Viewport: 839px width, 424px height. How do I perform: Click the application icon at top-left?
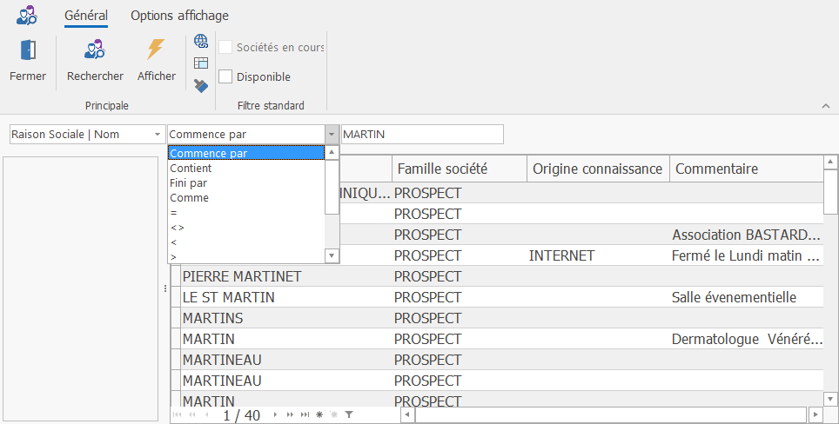coord(27,15)
